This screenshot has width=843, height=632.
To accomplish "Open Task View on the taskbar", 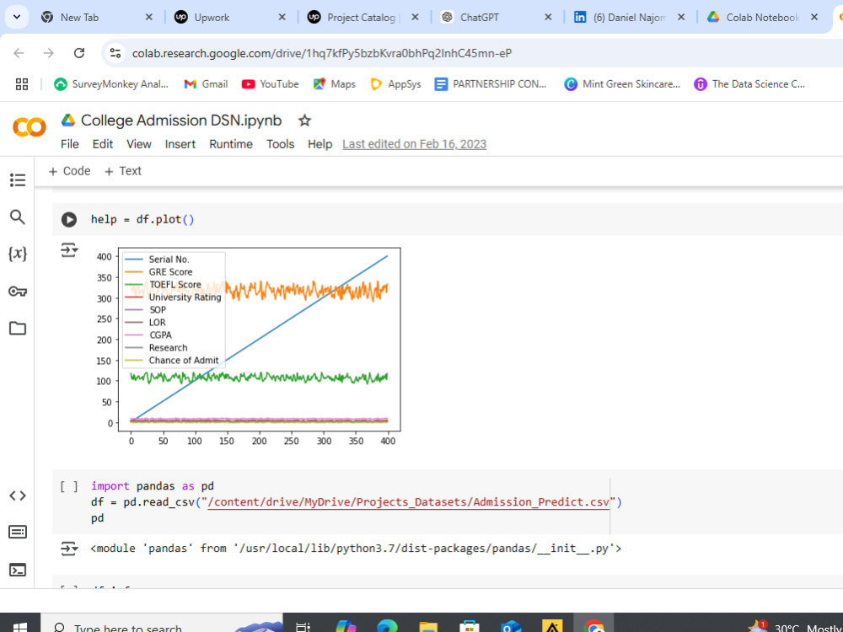I will [x=303, y=627].
